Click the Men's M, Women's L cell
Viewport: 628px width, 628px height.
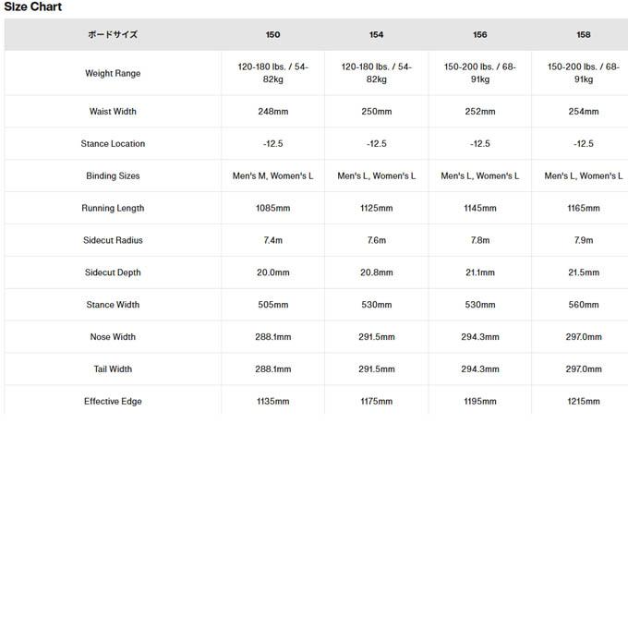pyautogui.click(x=272, y=175)
